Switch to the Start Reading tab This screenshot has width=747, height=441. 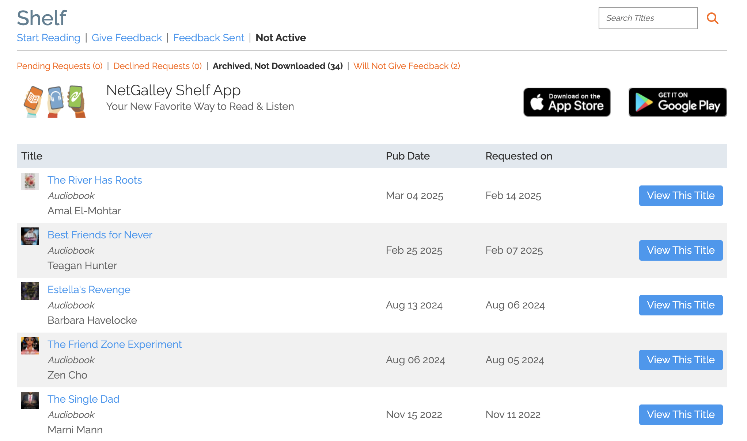pos(49,38)
